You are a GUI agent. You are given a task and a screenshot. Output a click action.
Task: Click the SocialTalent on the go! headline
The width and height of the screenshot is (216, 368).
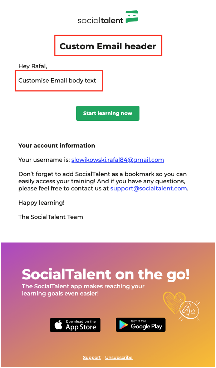pyautogui.click(x=105, y=274)
